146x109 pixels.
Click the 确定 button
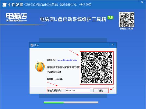coord(101,90)
